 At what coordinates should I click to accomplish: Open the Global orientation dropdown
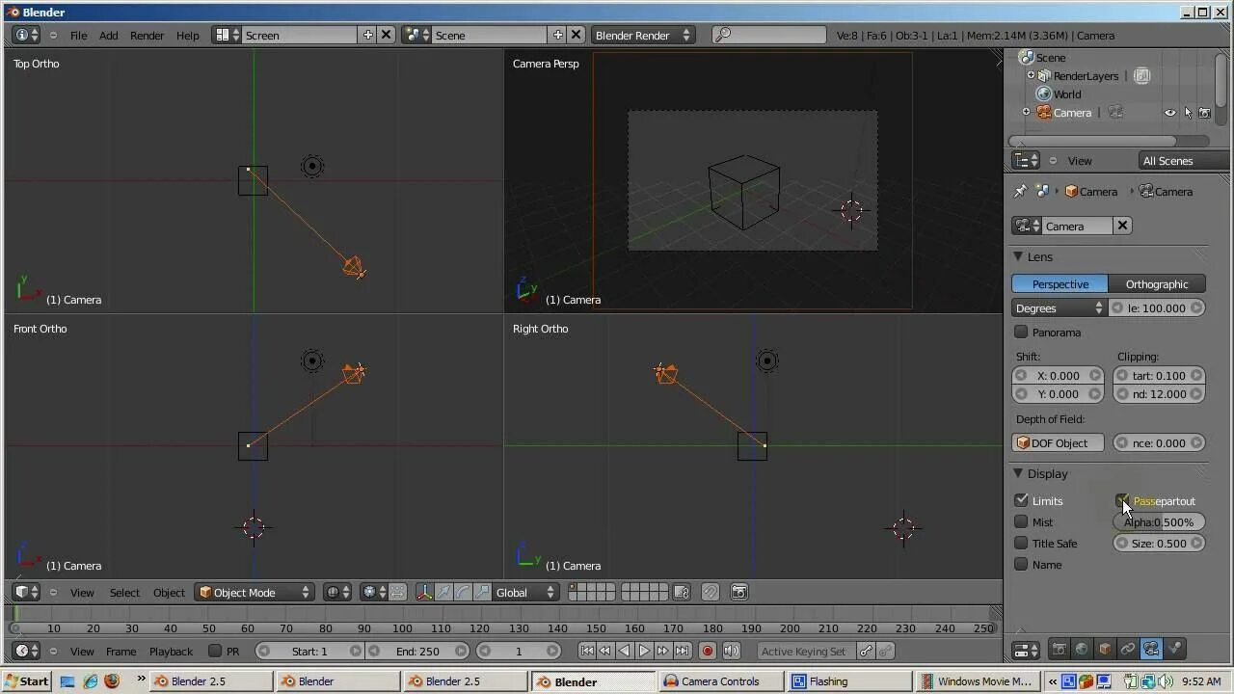tap(525, 592)
